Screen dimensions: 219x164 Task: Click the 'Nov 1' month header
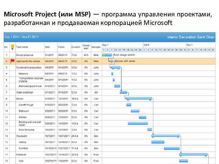(190, 45)
